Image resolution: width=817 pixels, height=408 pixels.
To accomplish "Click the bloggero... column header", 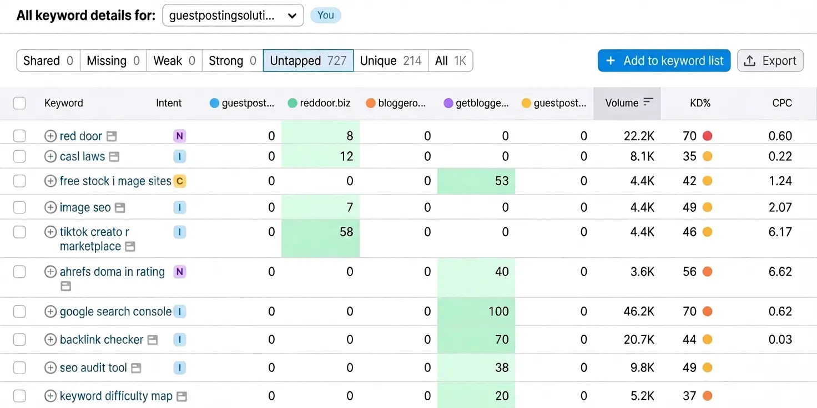I will pyautogui.click(x=396, y=103).
